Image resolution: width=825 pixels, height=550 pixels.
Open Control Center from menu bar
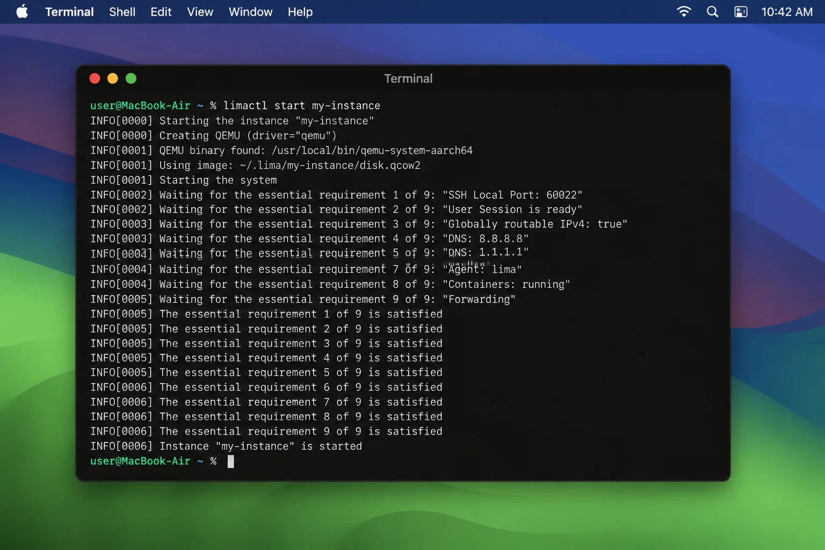[x=741, y=11]
